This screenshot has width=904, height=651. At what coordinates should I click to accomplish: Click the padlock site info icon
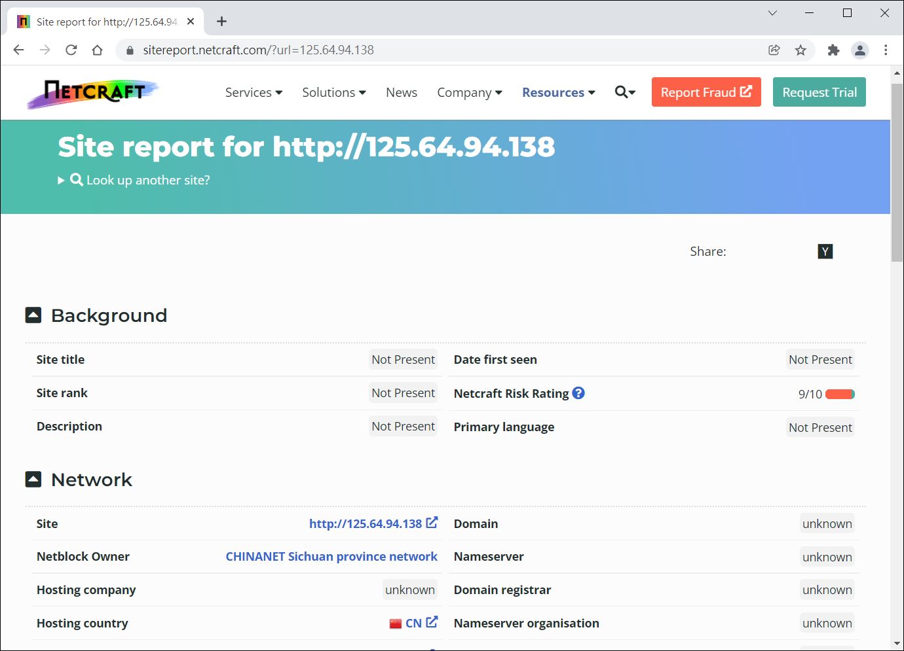[130, 50]
